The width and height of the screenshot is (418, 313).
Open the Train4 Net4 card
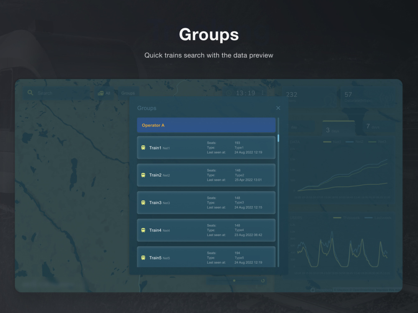point(206,230)
